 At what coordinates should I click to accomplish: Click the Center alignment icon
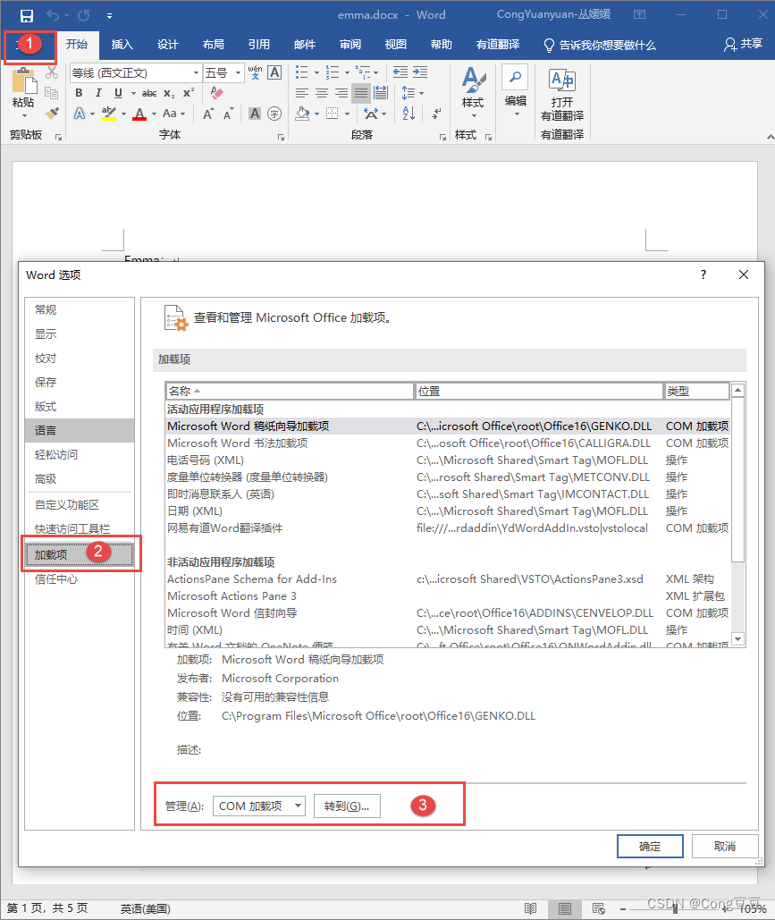(x=322, y=93)
